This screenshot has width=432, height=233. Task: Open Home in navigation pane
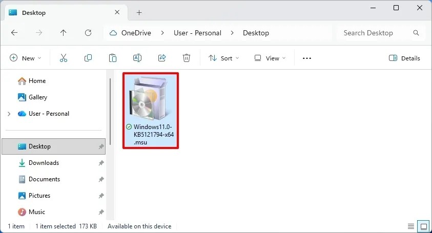[x=37, y=81]
